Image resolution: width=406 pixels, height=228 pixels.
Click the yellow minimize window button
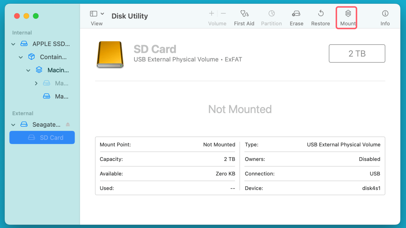[x=26, y=16]
